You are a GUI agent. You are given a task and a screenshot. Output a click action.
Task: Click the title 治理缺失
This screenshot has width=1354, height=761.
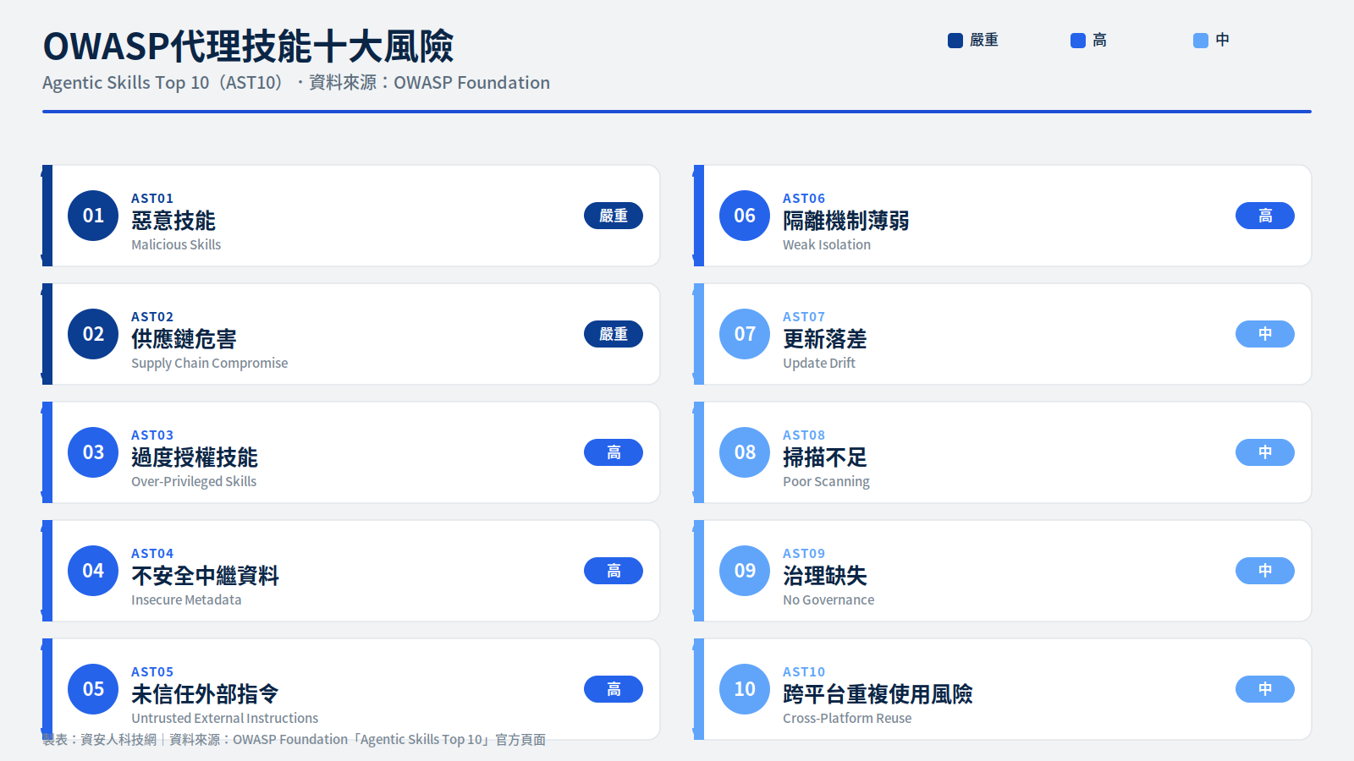tap(825, 576)
